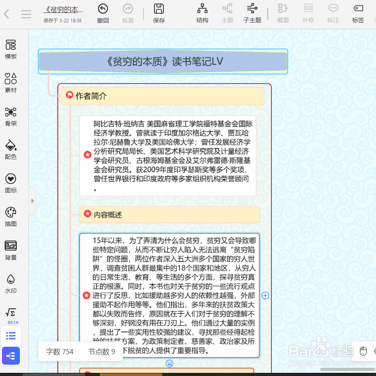Insert a 概要 summary
Image resolution: width=376 pixels, height=376 pixels.
coord(283,14)
